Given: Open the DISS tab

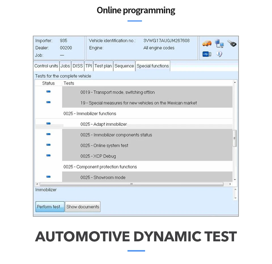Looking at the screenshot, I should (78, 66).
